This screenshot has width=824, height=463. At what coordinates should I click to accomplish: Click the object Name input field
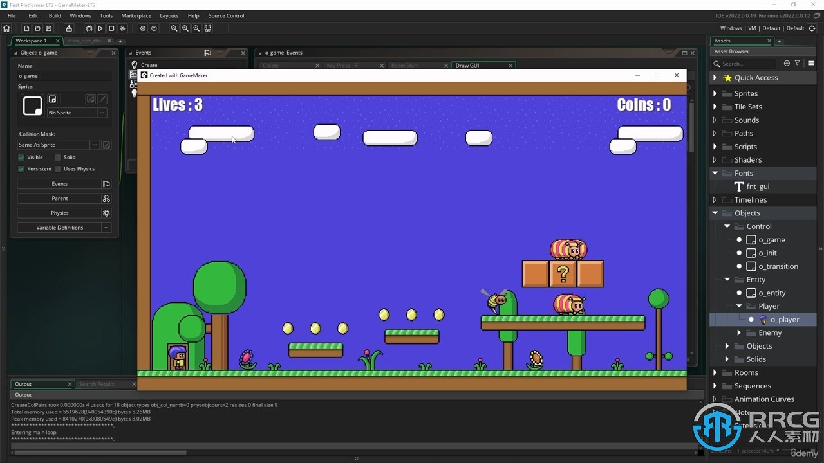[64, 76]
